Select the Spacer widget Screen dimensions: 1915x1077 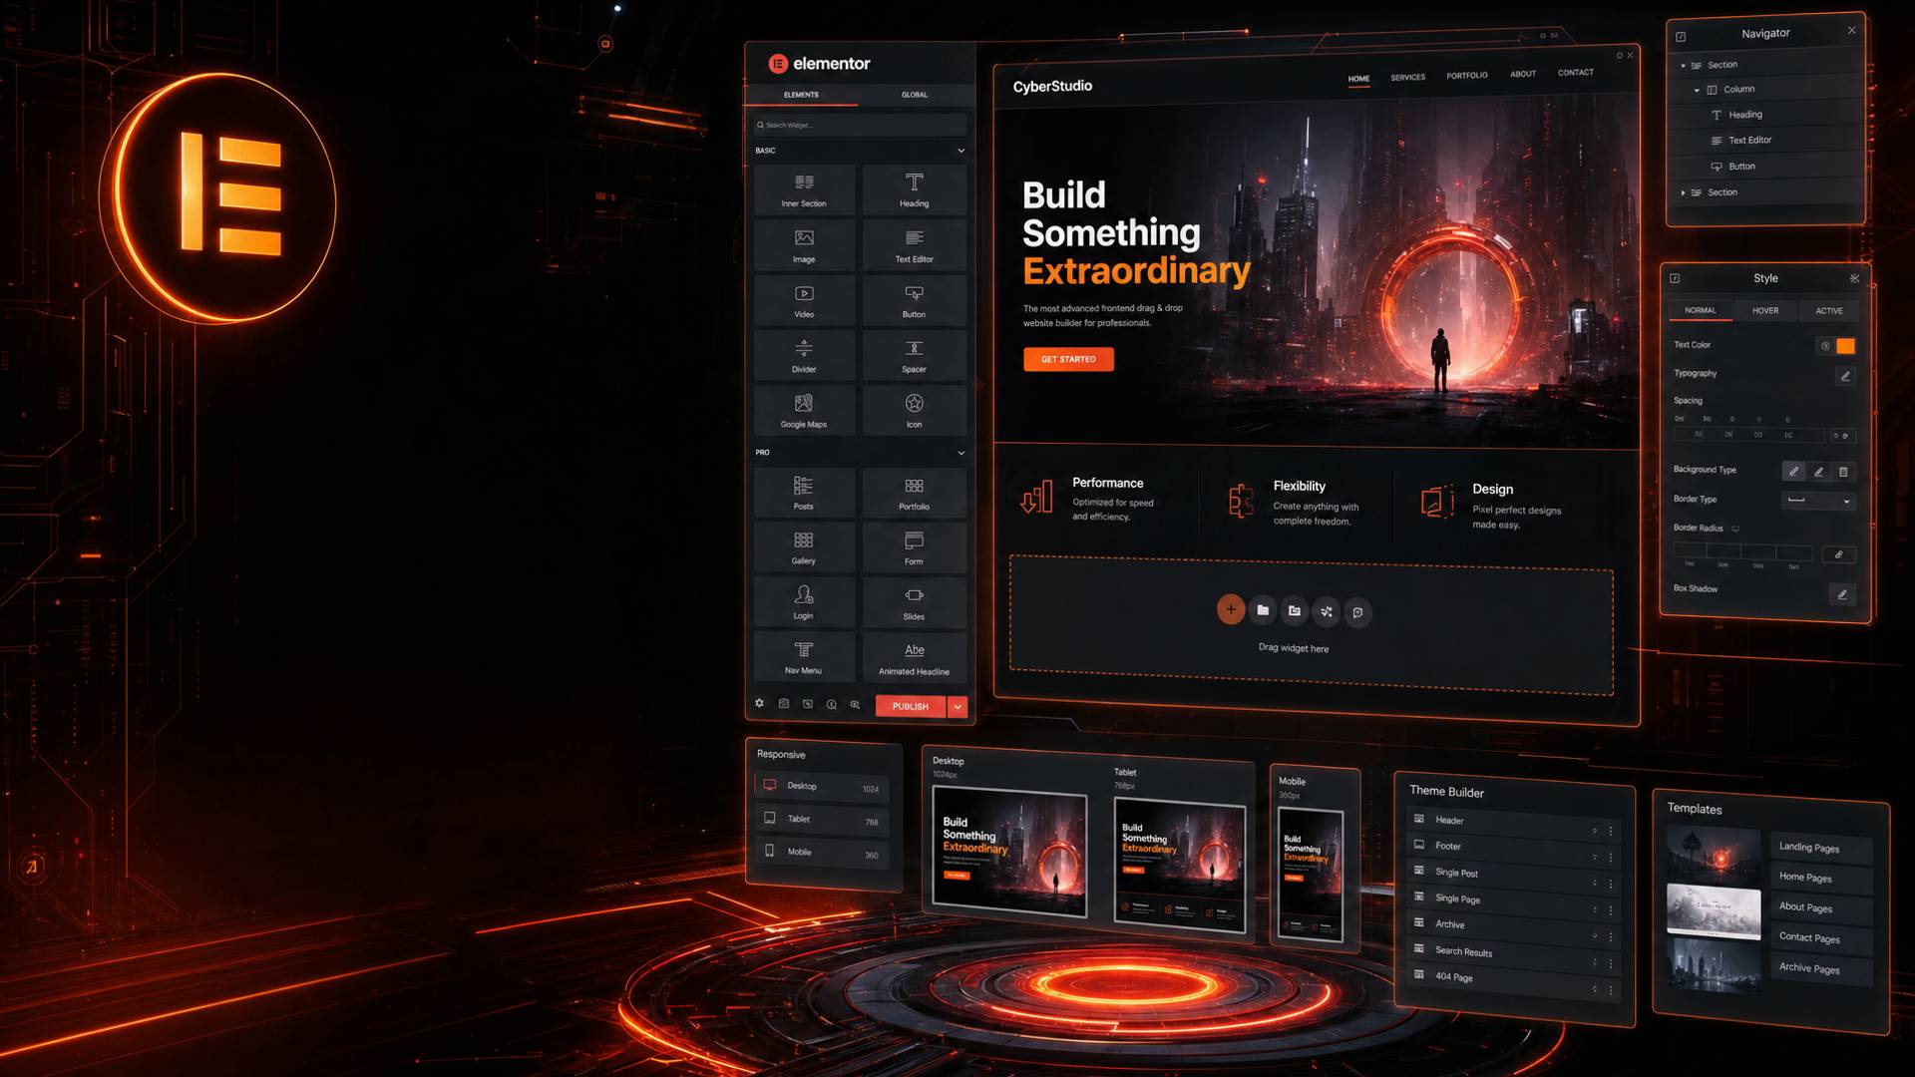(x=914, y=356)
